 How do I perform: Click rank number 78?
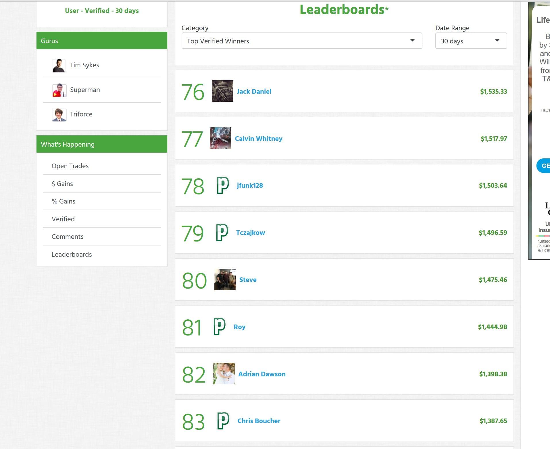pos(193,186)
